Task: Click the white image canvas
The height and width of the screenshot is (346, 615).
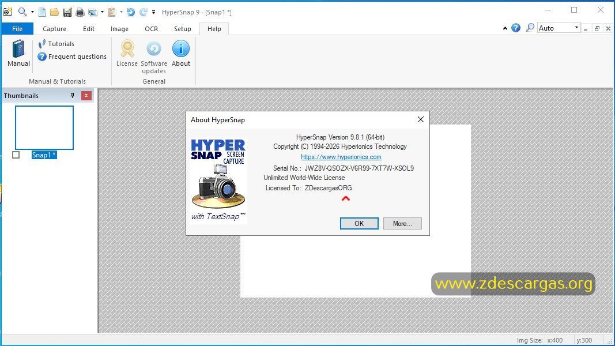Action: pyautogui.click(x=355, y=267)
